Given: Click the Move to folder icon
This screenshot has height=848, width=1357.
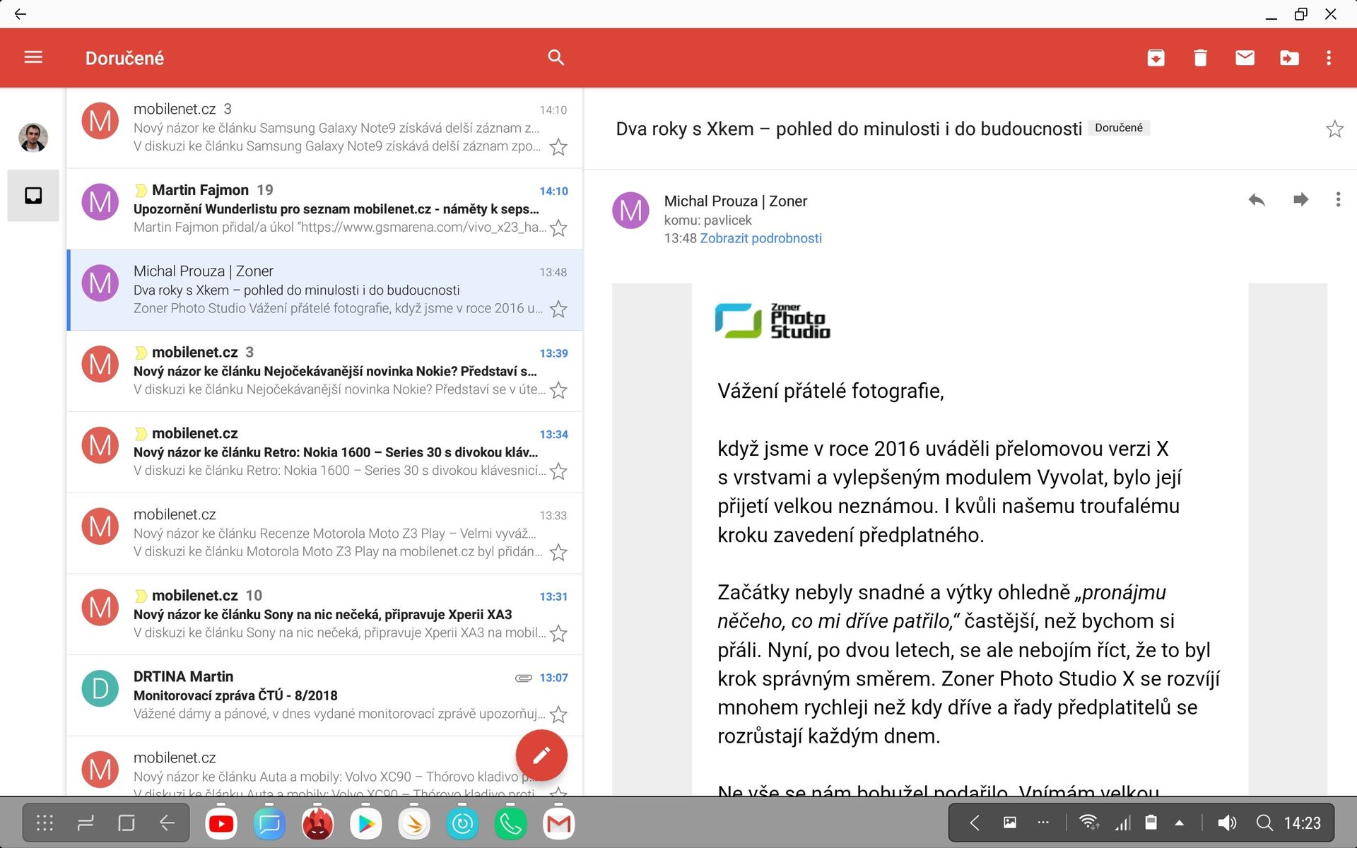Looking at the screenshot, I should click(x=1289, y=58).
